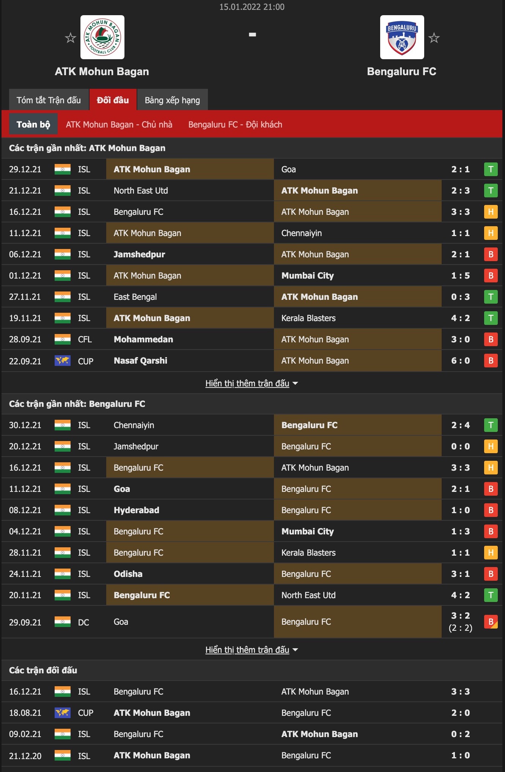
Task: Click world flag icon on Nasaf Qarshi row
Action: (63, 361)
